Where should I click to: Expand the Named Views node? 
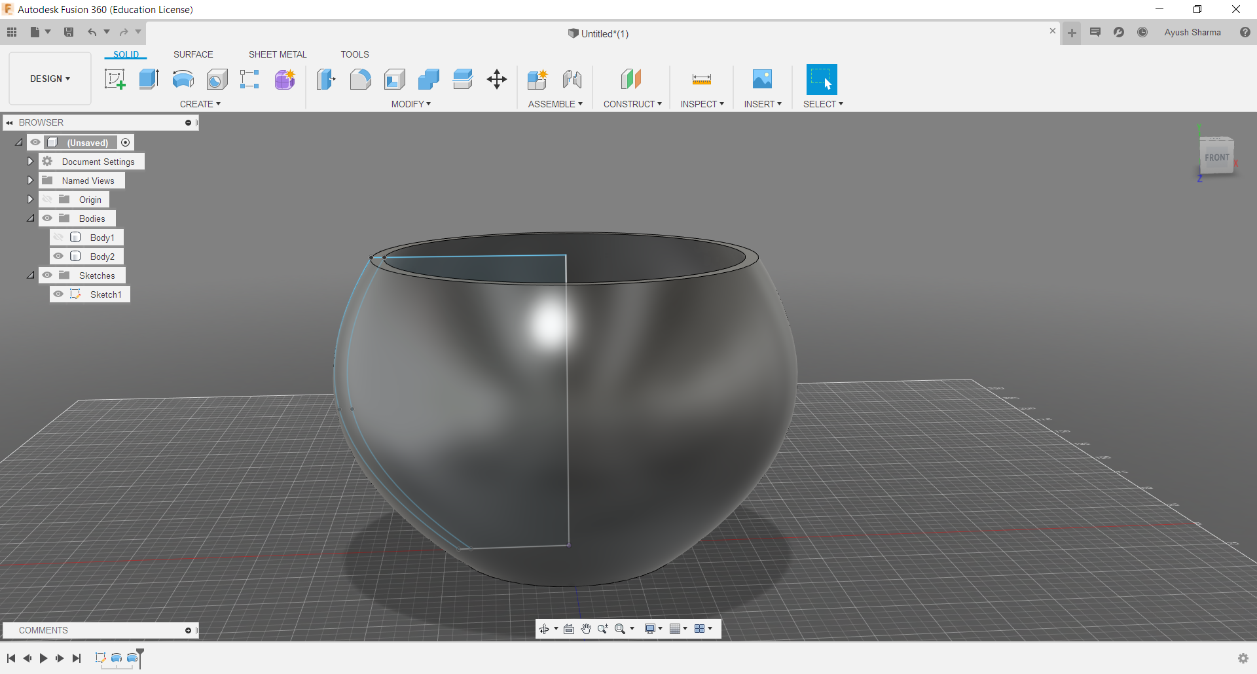(x=30, y=181)
